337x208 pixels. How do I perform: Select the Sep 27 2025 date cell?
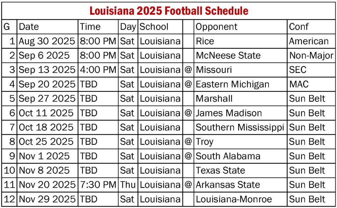pos(47,99)
